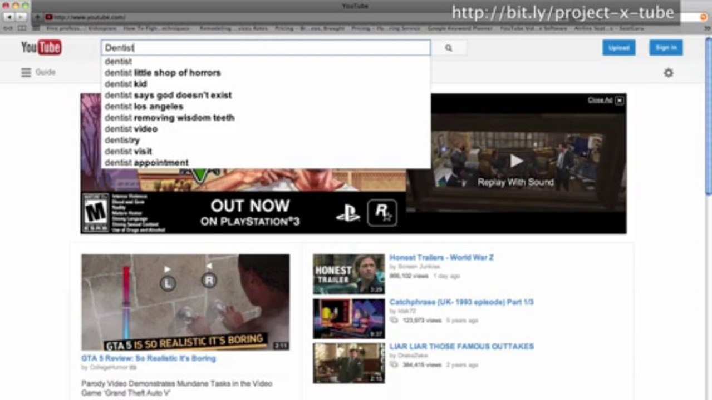The image size is (712, 400).
Task: Click 'LIAR LIAR THOSE FAMOUS OUTTAKES' title
Action: coord(461,347)
